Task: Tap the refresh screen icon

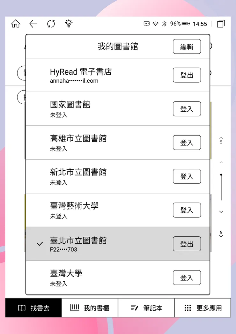Action: pos(51,24)
